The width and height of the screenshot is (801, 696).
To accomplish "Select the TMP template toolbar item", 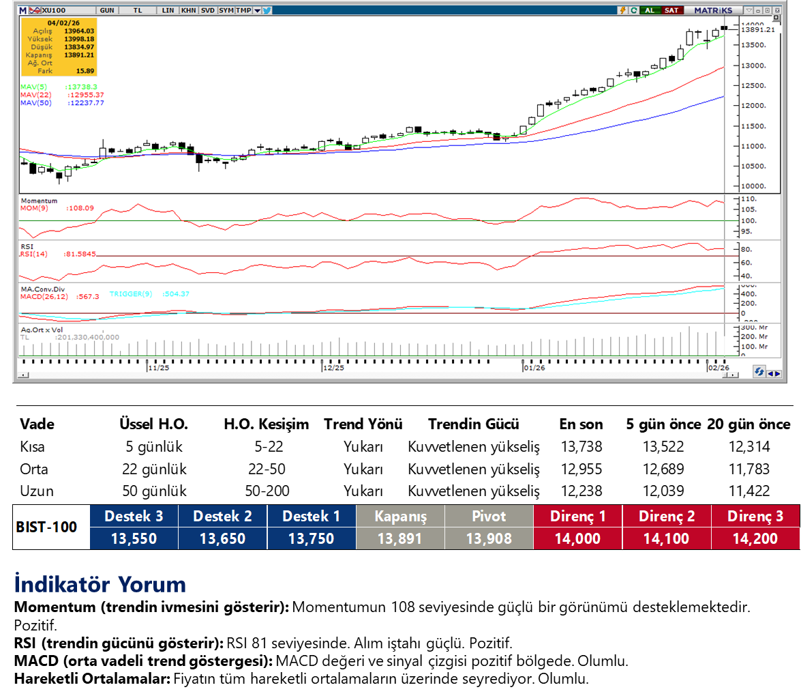I will [x=243, y=10].
